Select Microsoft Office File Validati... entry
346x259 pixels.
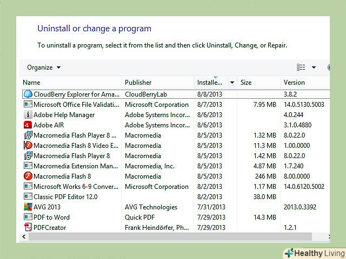(76, 104)
